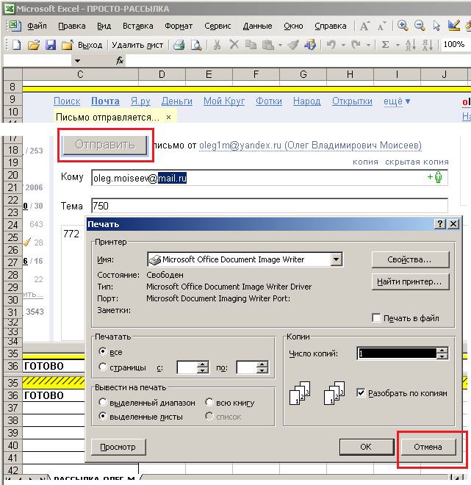Click the Increase font size icon

(364, 26)
